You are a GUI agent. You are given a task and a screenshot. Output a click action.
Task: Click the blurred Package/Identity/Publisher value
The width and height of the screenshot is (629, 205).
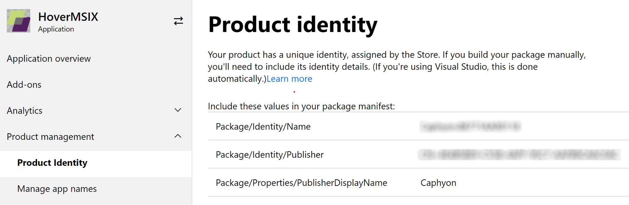coord(519,155)
